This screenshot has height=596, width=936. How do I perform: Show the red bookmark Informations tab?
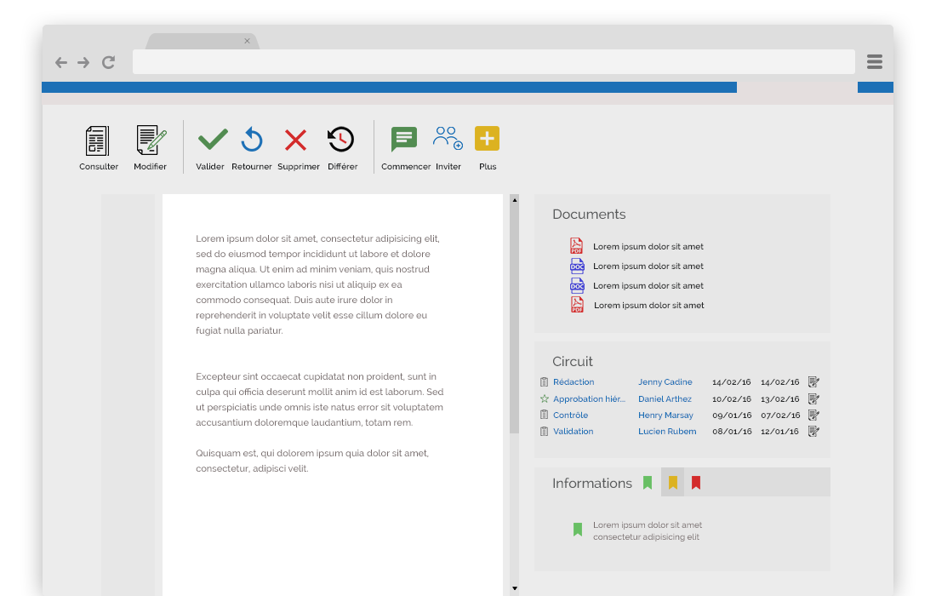pyautogui.click(x=696, y=483)
